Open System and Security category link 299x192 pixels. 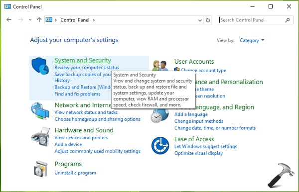[x=83, y=60]
